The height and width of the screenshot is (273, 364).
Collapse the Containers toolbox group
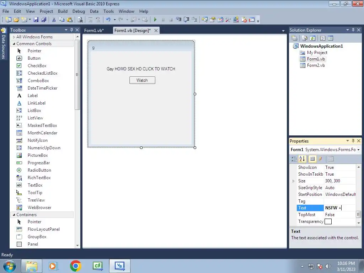click(14, 215)
